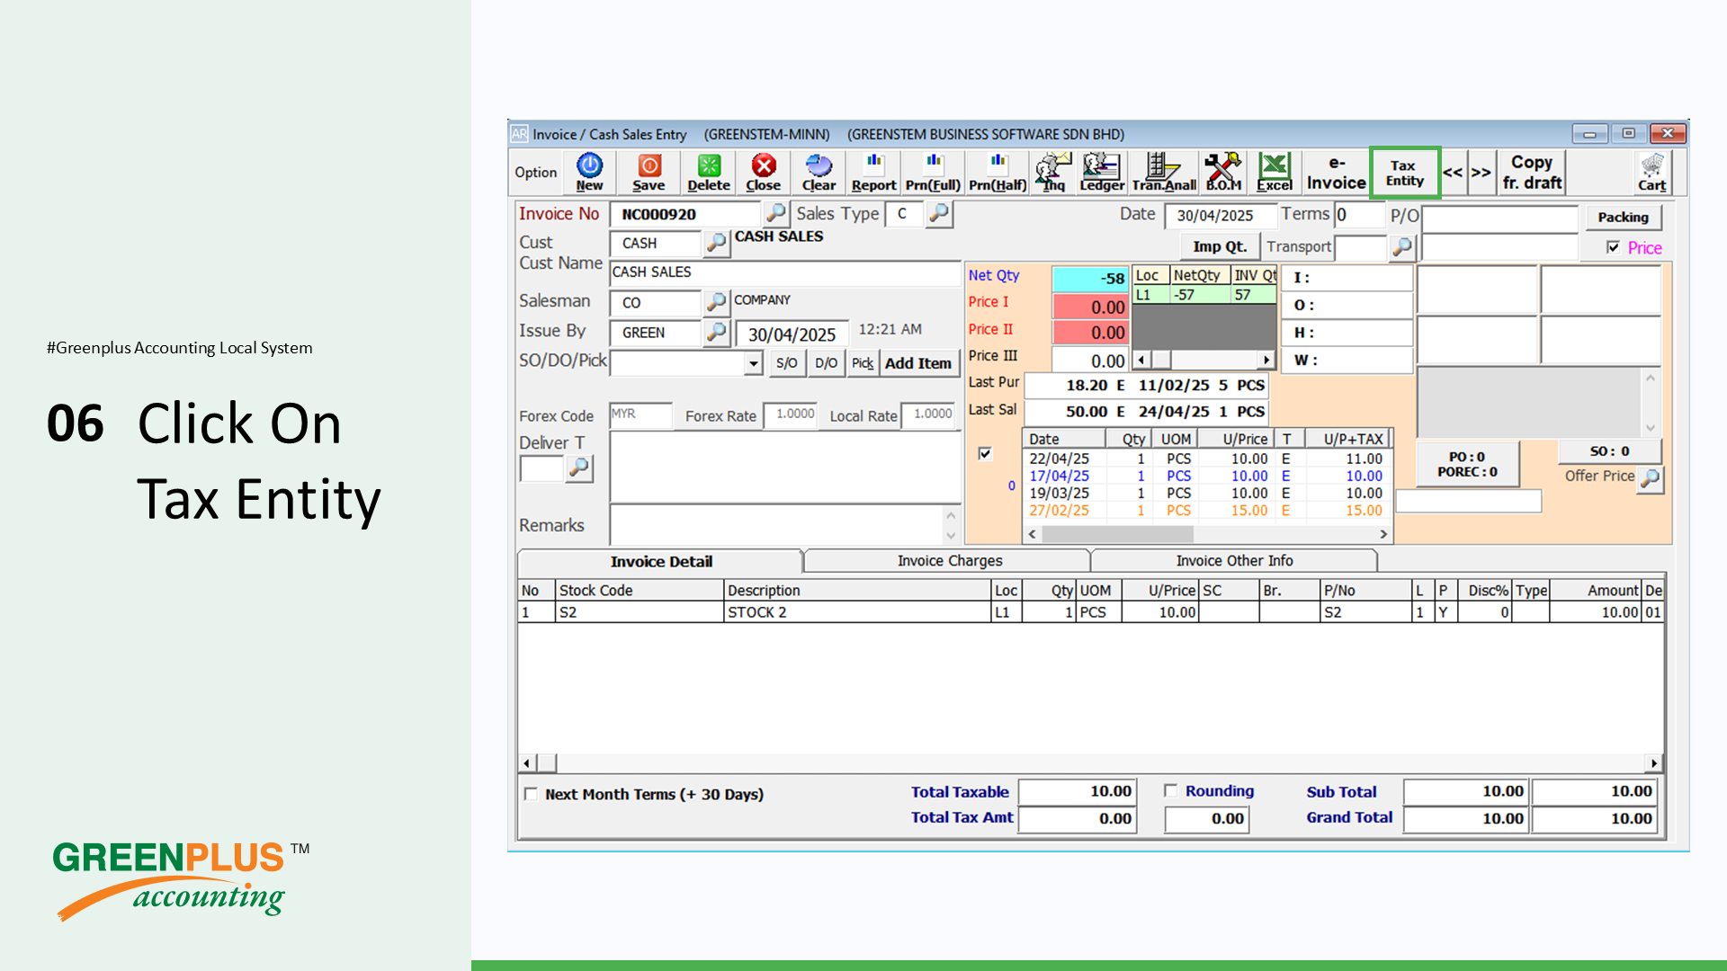1727x971 pixels.
Task: Click the Cust Name field CASH SALES
Action: 784,272
